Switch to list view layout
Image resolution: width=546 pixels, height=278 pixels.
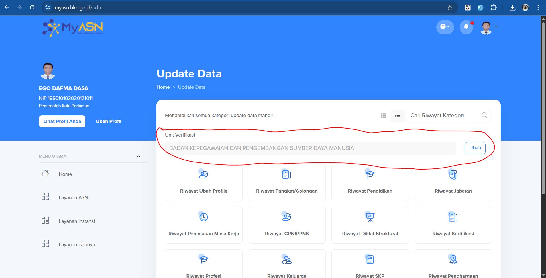397,116
